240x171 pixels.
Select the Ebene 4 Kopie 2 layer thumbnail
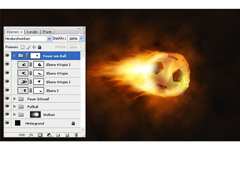click(x=23, y=82)
